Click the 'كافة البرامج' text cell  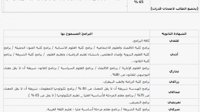click(141, 41)
